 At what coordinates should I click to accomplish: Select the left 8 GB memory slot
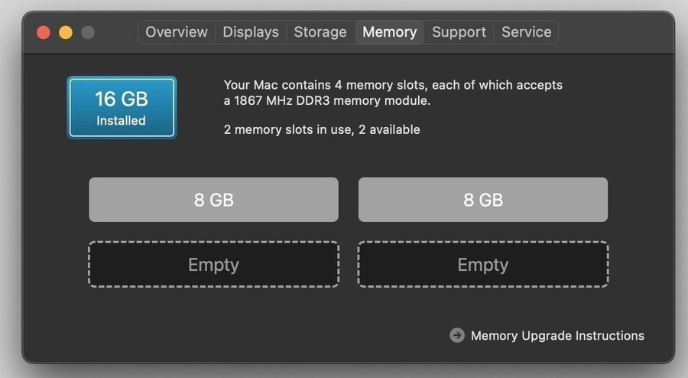pyautogui.click(x=213, y=200)
